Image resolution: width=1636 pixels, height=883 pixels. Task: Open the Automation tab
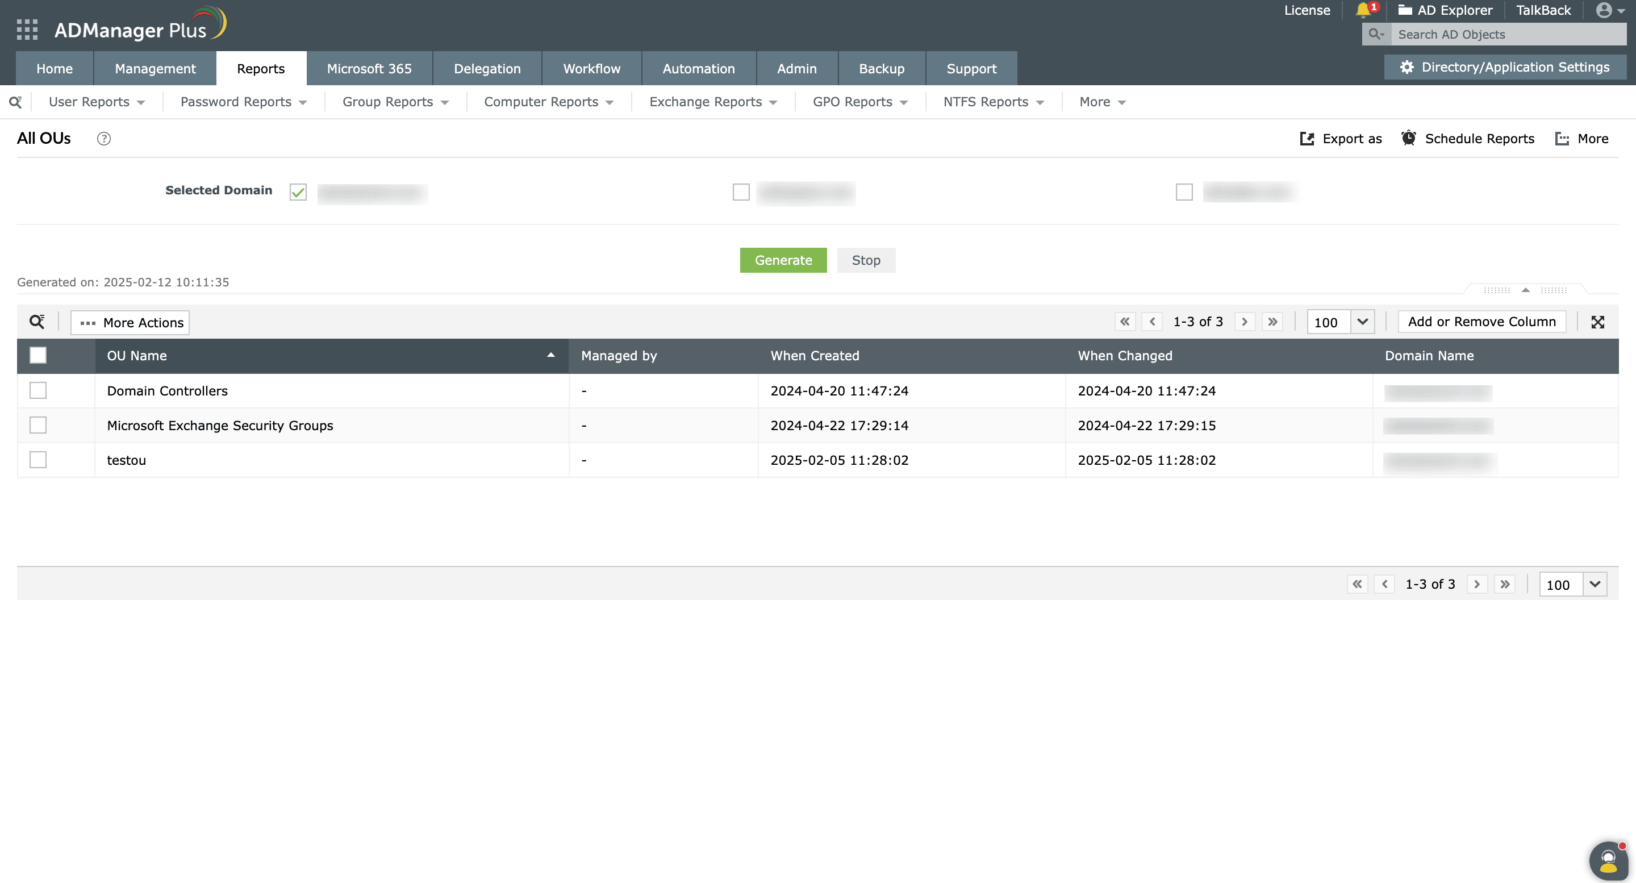coord(698,69)
